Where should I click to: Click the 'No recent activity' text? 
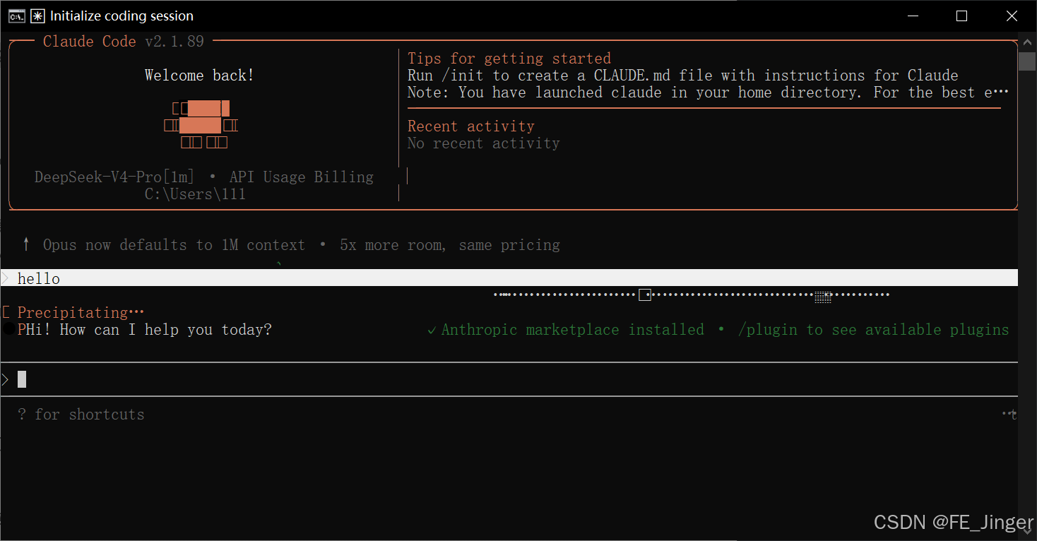tap(484, 143)
